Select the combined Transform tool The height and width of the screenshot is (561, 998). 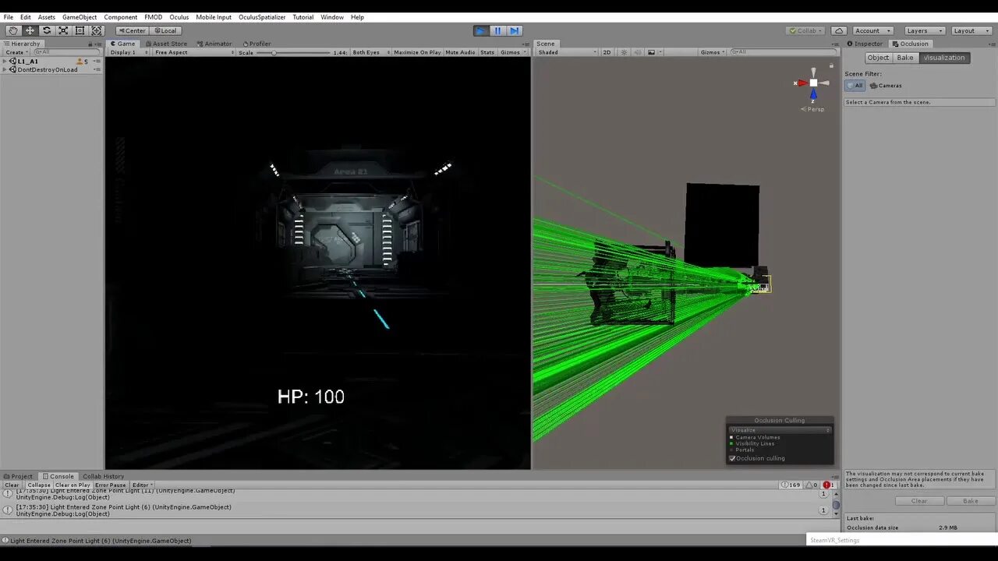[97, 30]
